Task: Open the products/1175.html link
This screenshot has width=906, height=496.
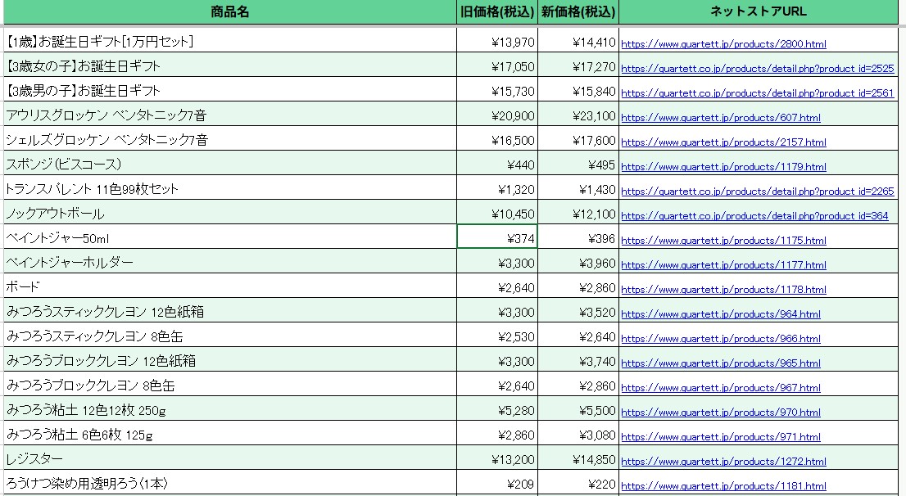Action: 723,240
